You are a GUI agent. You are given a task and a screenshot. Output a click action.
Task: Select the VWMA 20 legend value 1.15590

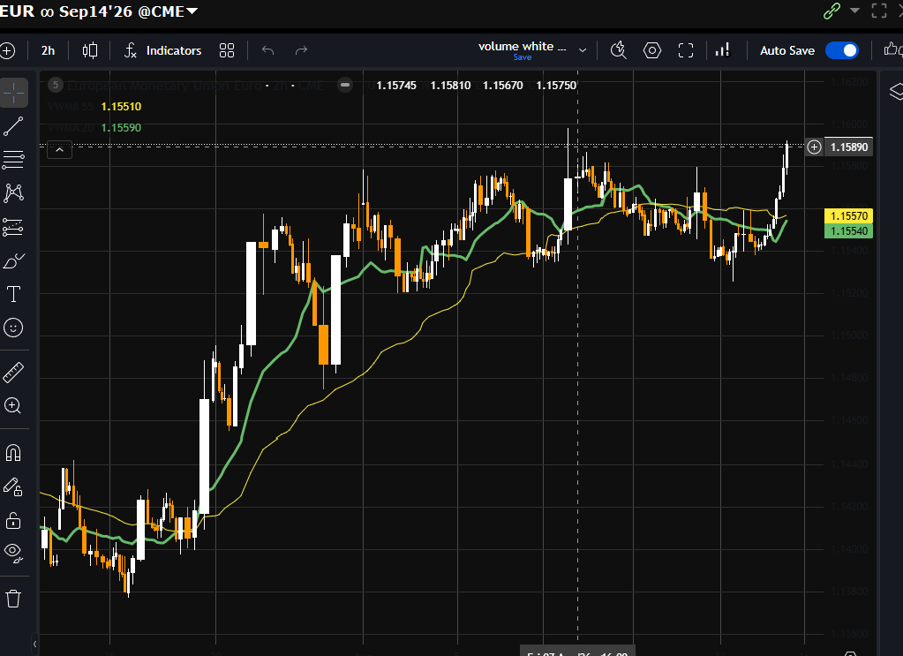pyautogui.click(x=121, y=128)
